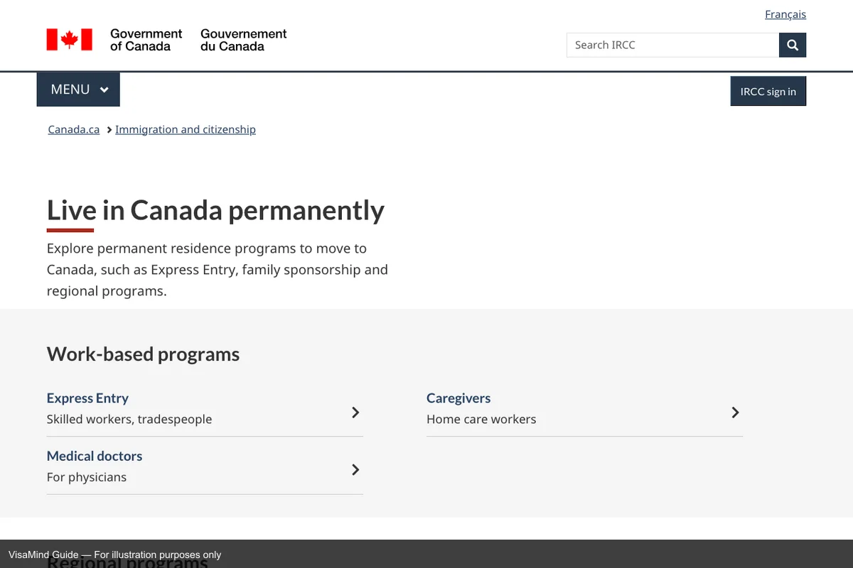Click the magnifying glass search icon

793,45
